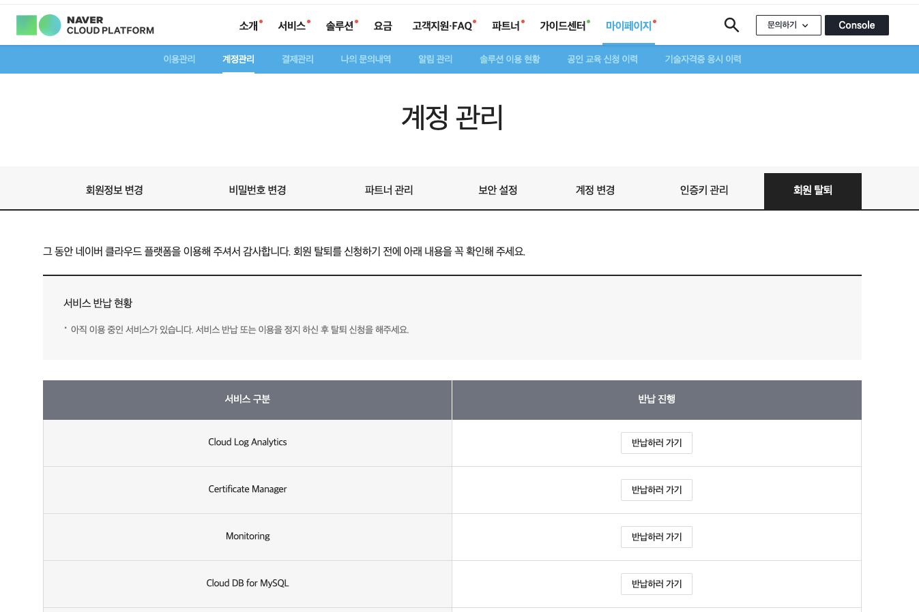
Task: Select the Certificate Manager cell
Action: pos(248,489)
